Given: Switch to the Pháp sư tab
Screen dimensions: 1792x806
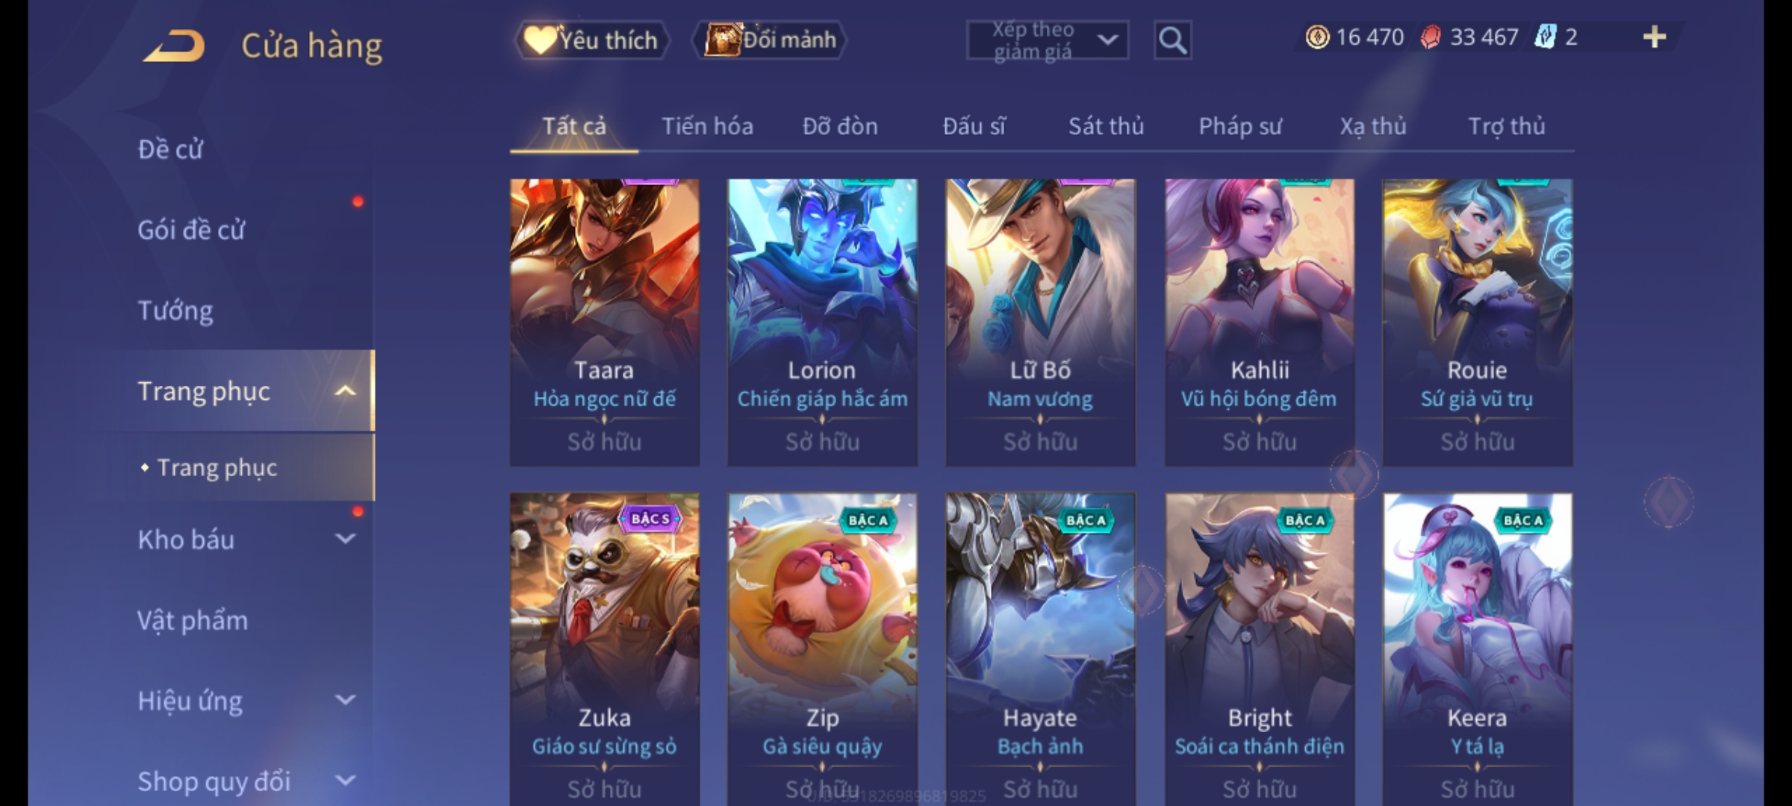Looking at the screenshot, I should tap(1240, 126).
